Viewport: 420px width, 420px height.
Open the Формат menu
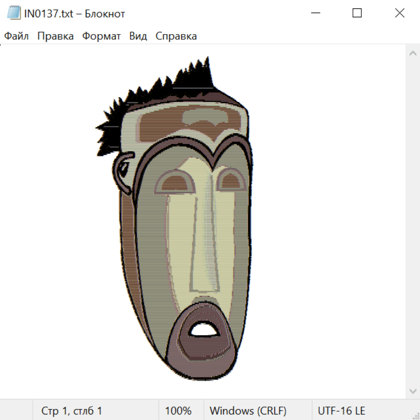(101, 36)
